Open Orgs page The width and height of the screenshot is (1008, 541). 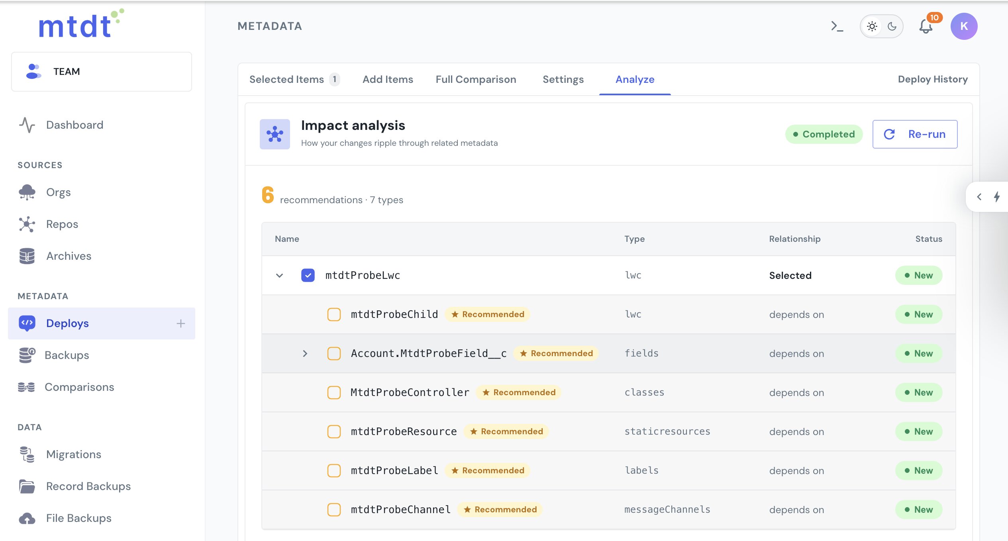(x=59, y=192)
